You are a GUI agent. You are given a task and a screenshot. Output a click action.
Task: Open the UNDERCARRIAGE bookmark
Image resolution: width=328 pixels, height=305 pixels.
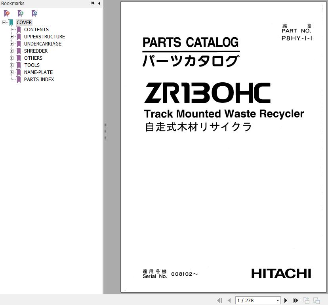click(43, 44)
